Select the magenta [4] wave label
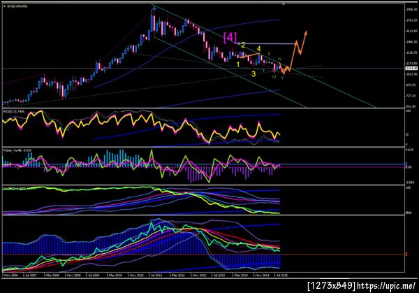The image size is (419, 293). click(x=230, y=38)
